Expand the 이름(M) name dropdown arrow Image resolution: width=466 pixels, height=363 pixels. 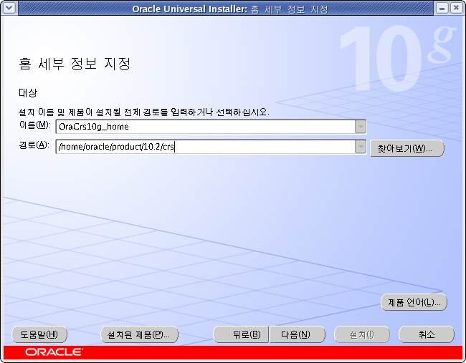tap(360, 127)
